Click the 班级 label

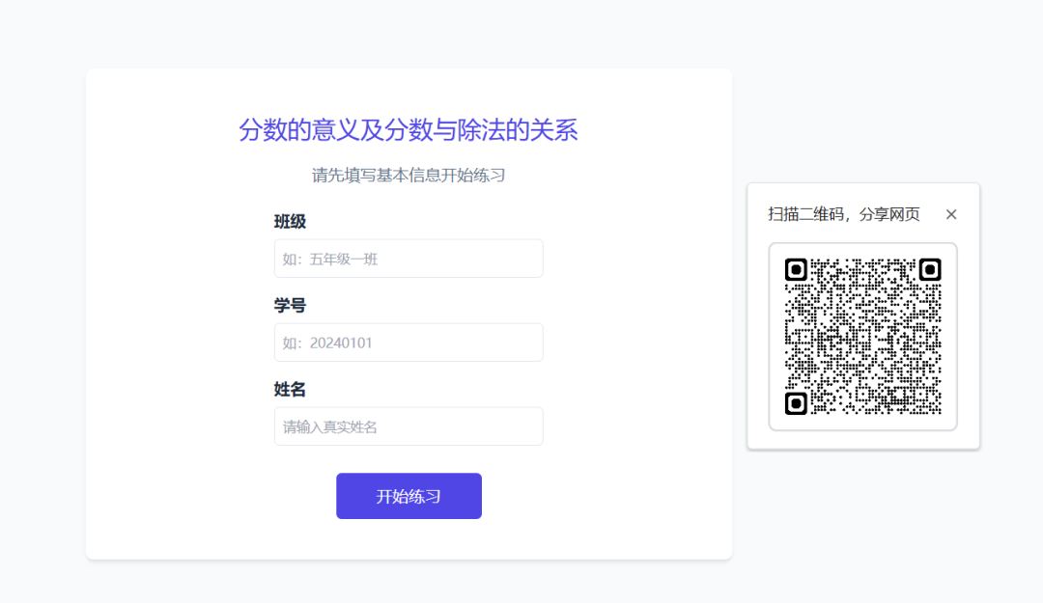(290, 221)
